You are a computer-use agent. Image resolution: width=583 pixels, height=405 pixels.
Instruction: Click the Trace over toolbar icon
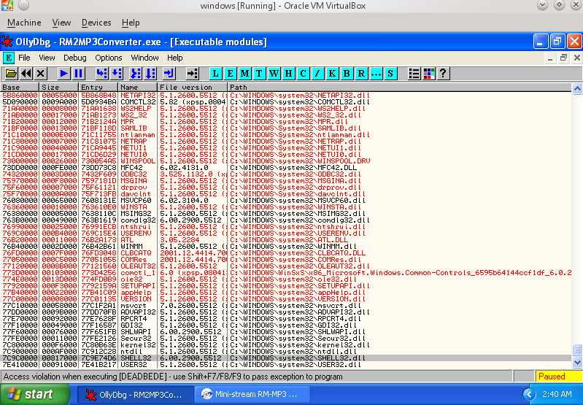pos(150,74)
